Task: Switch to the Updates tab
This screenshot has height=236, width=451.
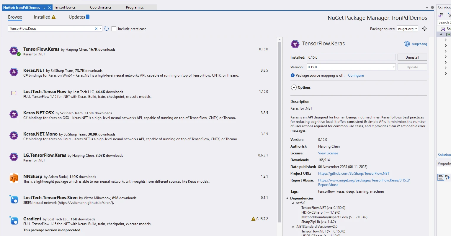Action: coord(77,17)
